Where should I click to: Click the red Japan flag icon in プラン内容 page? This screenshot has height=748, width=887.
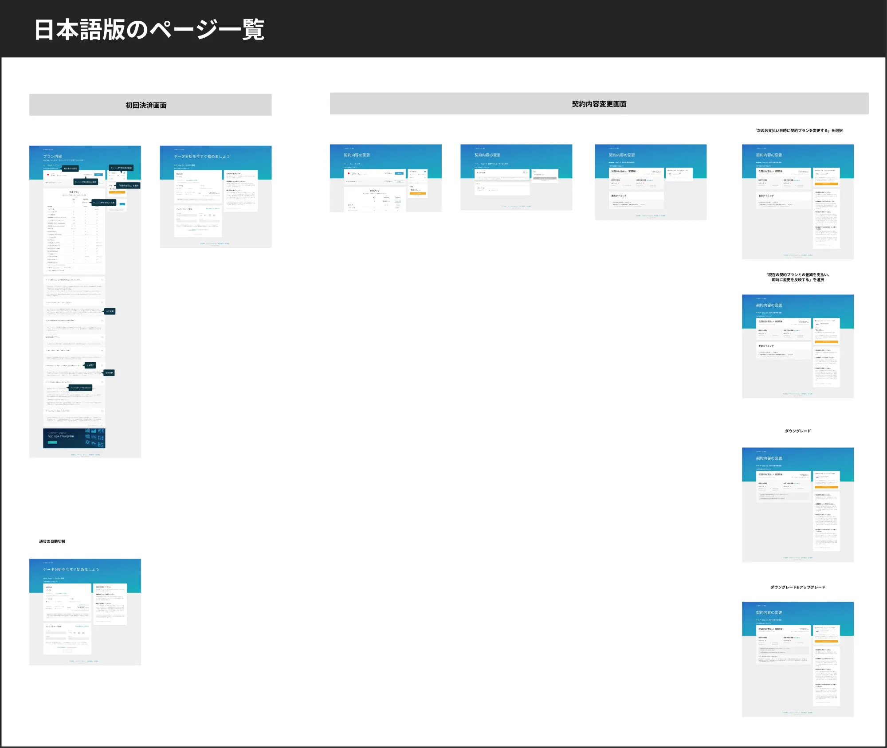[x=48, y=175]
